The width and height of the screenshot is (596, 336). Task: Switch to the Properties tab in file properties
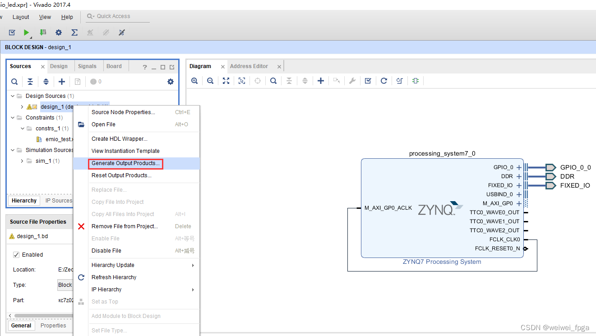tap(53, 326)
